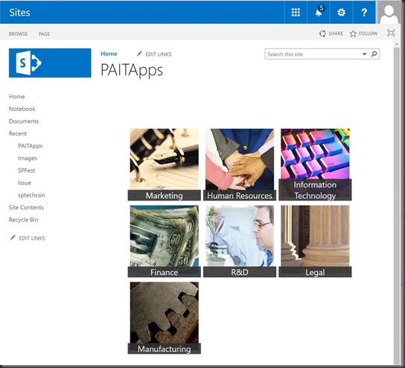Click inside the Search this site box

tap(313, 54)
